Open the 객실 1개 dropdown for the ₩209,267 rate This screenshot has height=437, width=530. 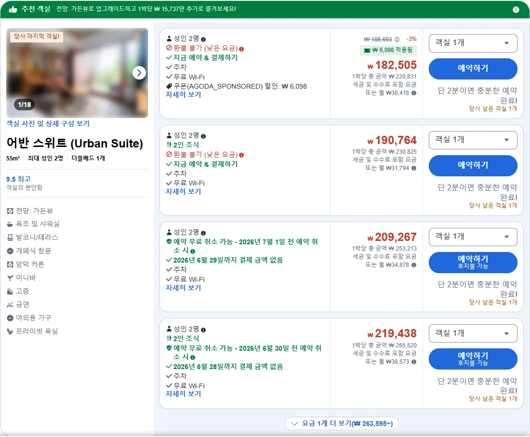473,237
